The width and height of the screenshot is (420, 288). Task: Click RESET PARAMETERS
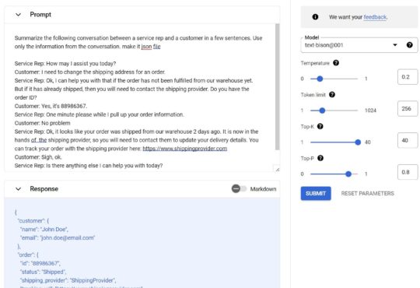pos(367,193)
